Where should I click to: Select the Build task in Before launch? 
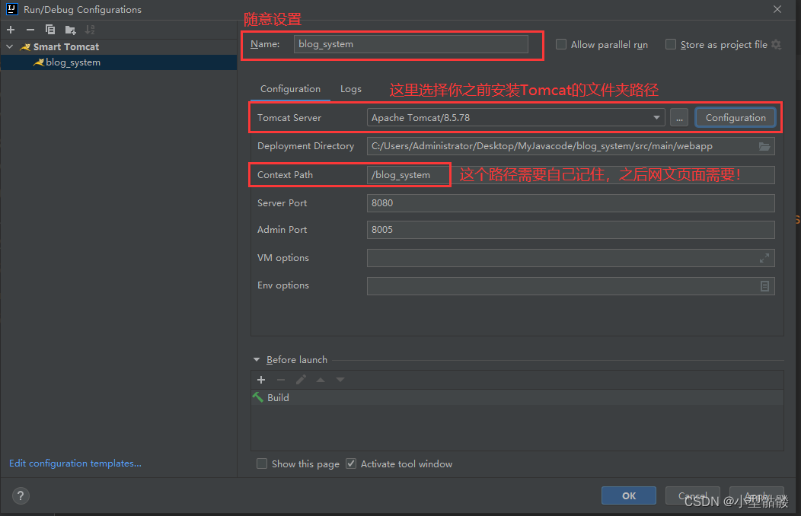click(x=517, y=397)
